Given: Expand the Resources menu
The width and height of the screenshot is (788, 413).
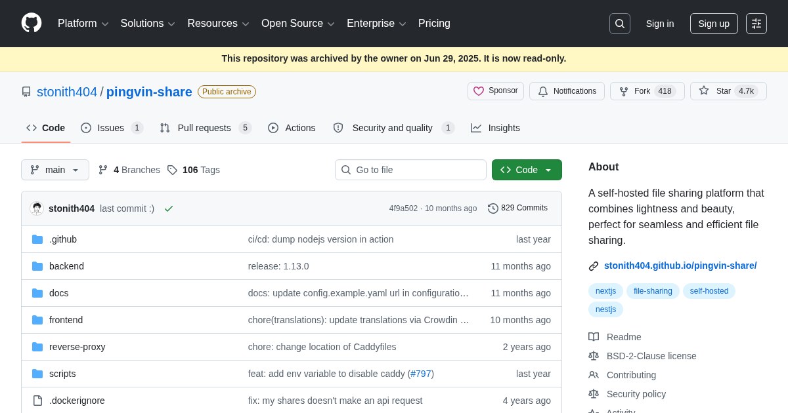Looking at the screenshot, I should [218, 24].
